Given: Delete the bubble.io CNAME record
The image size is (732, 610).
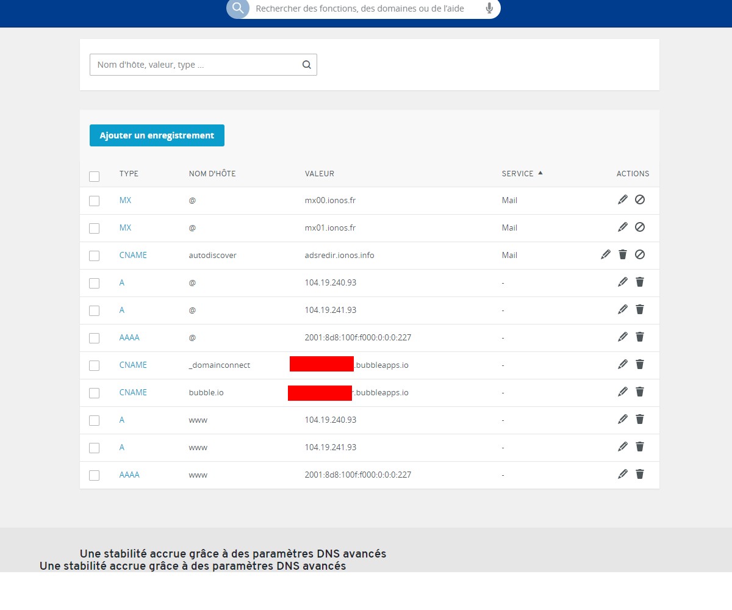Looking at the screenshot, I should coord(639,392).
